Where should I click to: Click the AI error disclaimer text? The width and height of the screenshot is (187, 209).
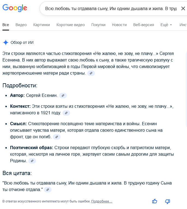pyautogui.click(x=46, y=201)
